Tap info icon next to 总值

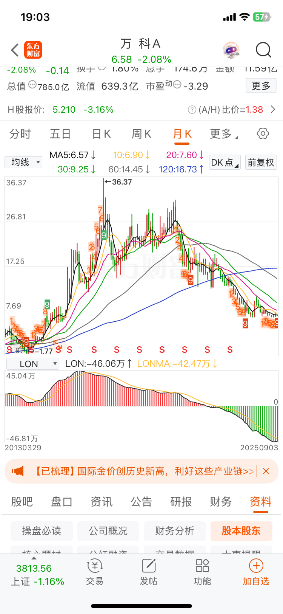pos(32,85)
